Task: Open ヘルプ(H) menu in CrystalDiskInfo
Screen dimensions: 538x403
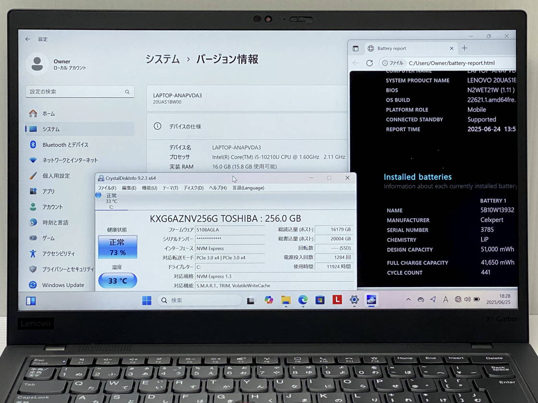Action: (218, 188)
